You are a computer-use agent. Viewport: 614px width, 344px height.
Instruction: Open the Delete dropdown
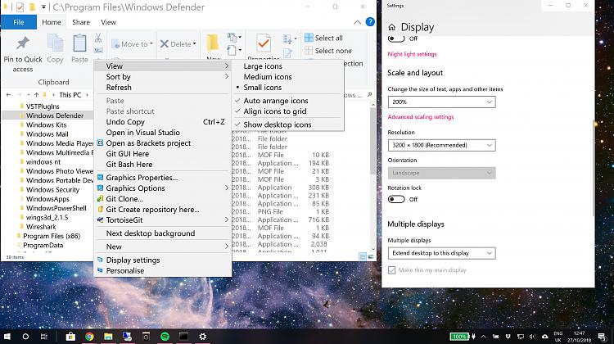point(178,44)
